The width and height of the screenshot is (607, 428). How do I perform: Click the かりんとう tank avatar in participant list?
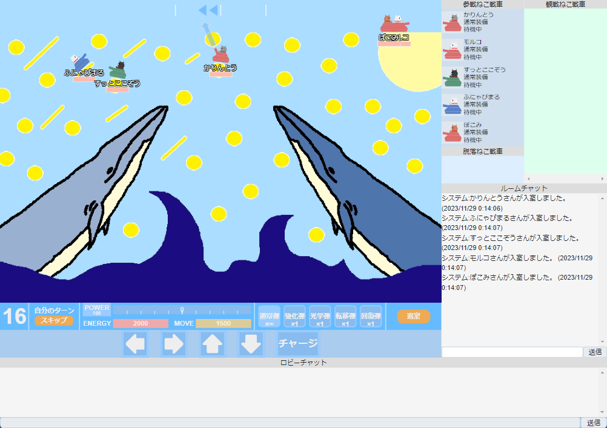(x=452, y=22)
